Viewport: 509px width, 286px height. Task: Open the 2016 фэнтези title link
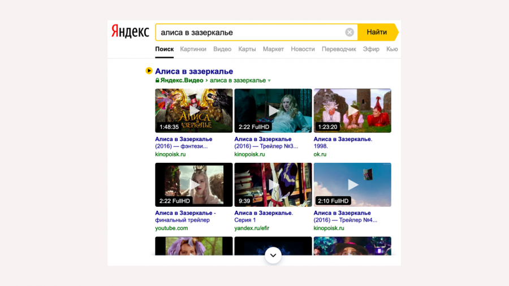click(x=184, y=142)
